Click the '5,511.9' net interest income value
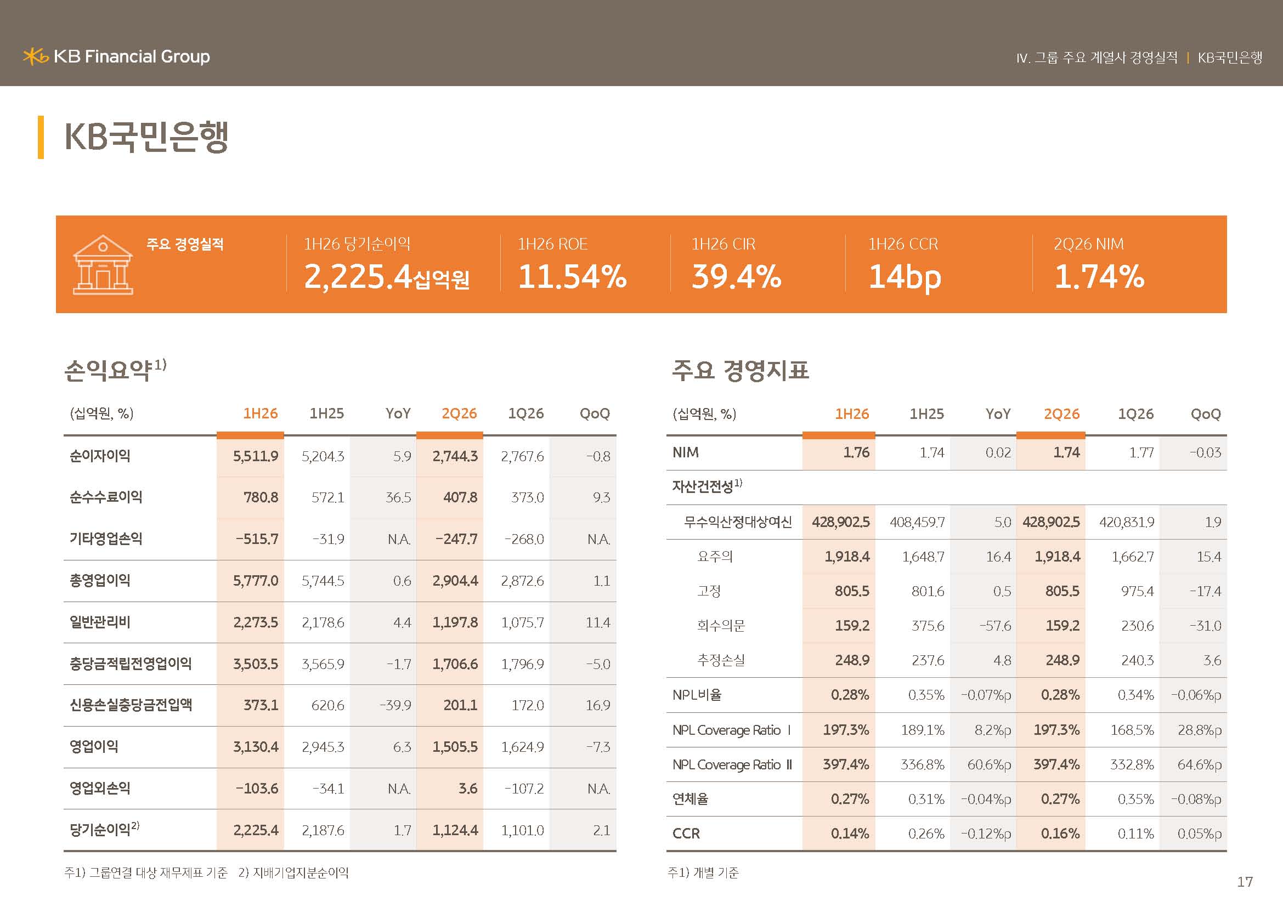Viewport: 1283px width, 907px height. pos(256,456)
